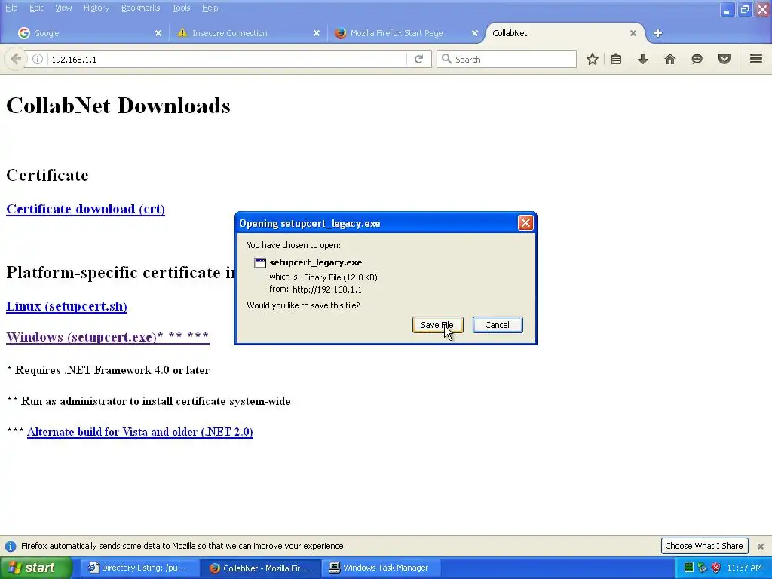The width and height of the screenshot is (772, 579).
Task: Close the Mozilla Firefox Start Page tab
Action: tap(475, 33)
